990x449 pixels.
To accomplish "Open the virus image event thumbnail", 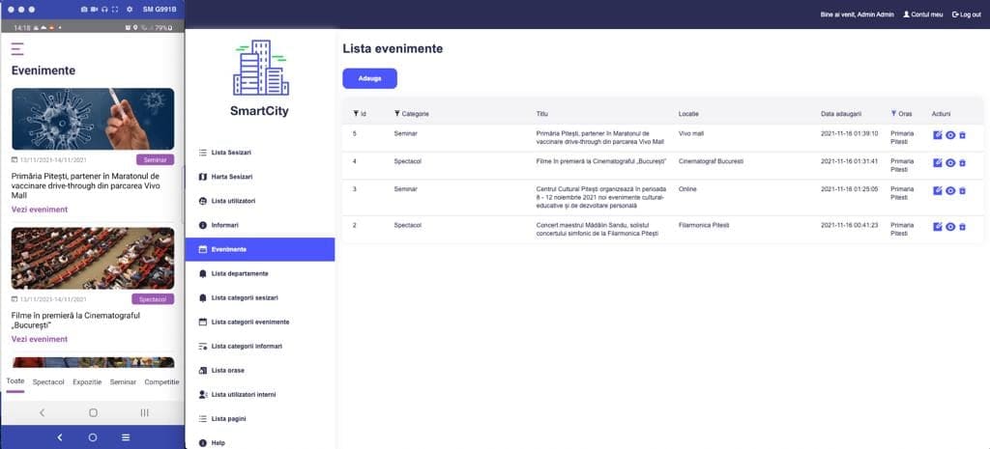I will 93,119.
